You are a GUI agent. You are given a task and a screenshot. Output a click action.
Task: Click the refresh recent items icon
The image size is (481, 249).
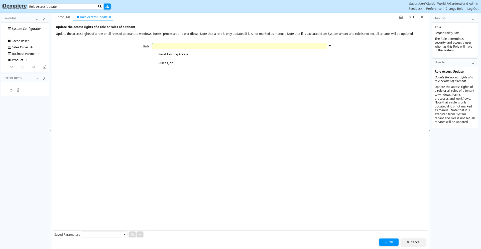tap(11, 90)
